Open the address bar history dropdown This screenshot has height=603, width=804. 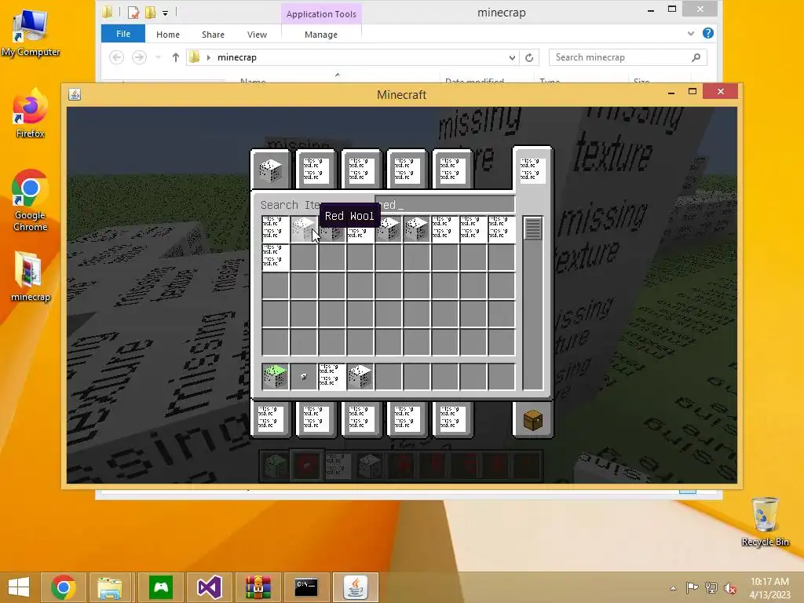click(512, 57)
